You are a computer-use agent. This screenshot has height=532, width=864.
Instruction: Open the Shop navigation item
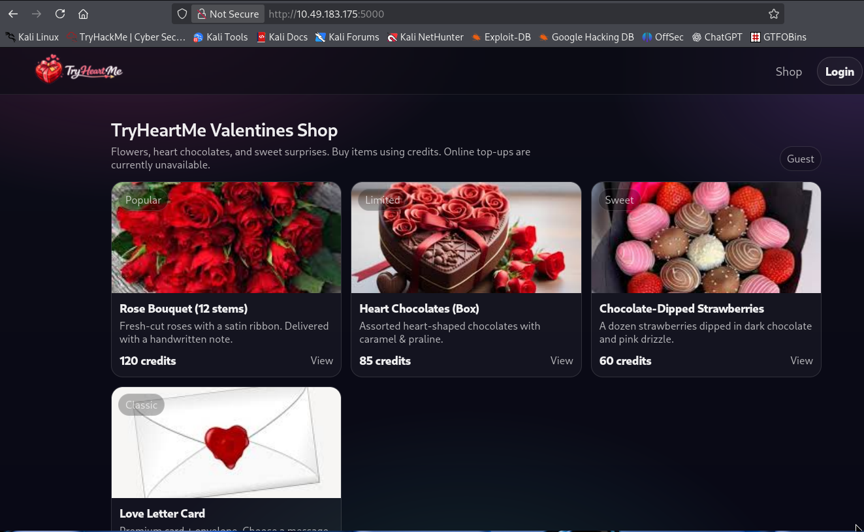click(788, 72)
